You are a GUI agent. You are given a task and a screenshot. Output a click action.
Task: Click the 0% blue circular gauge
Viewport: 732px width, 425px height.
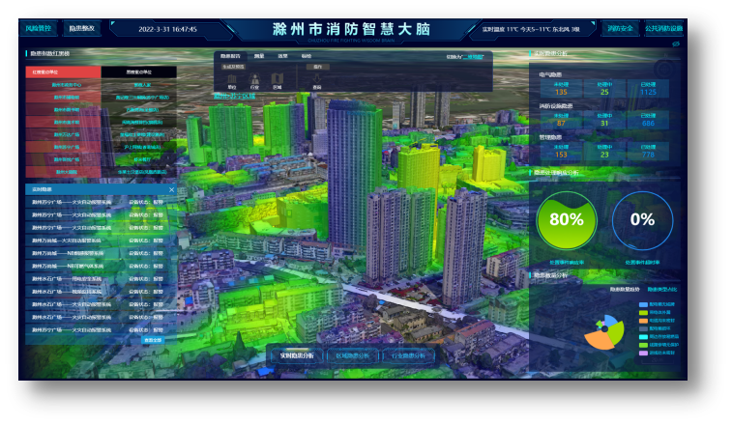pos(642,219)
